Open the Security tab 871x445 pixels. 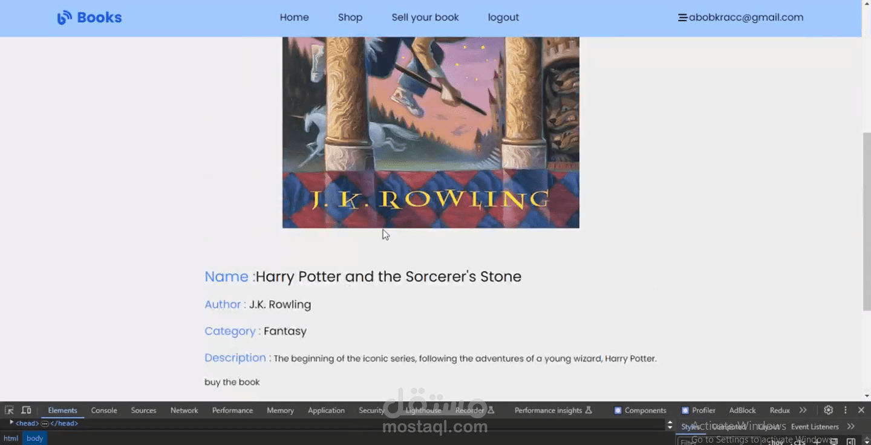click(371, 410)
